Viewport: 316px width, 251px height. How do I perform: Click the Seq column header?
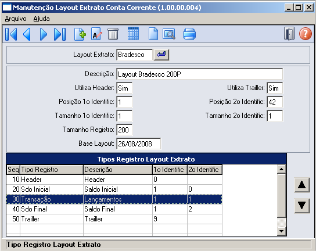point(13,170)
